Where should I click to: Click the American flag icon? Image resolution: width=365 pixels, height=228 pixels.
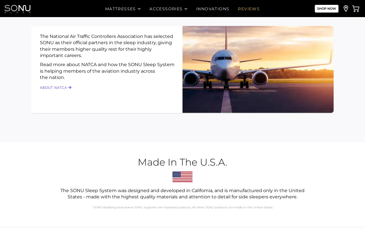(182, 177)
